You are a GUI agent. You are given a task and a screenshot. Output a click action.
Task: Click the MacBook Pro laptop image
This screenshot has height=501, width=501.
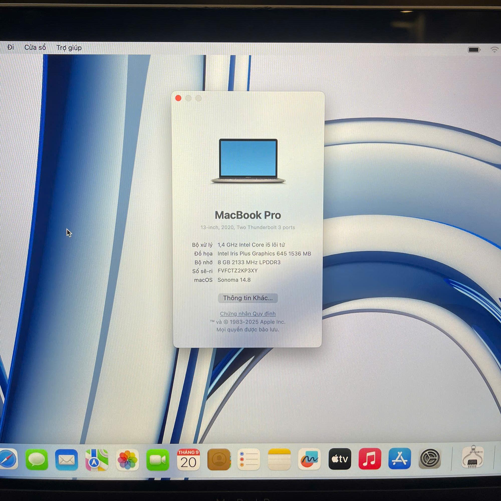(248, 161)
